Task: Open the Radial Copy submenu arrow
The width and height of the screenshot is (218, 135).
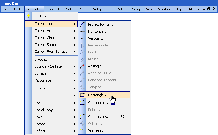Action: [x=75, y=110]
